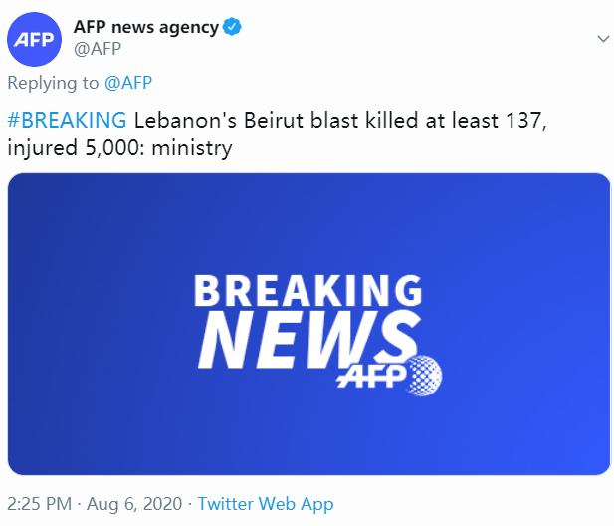The width and height of the screenshot is (614, 526).
Task: Click the number 137 in the tweet
Action: pyautogui.click(x=527, y=121)
